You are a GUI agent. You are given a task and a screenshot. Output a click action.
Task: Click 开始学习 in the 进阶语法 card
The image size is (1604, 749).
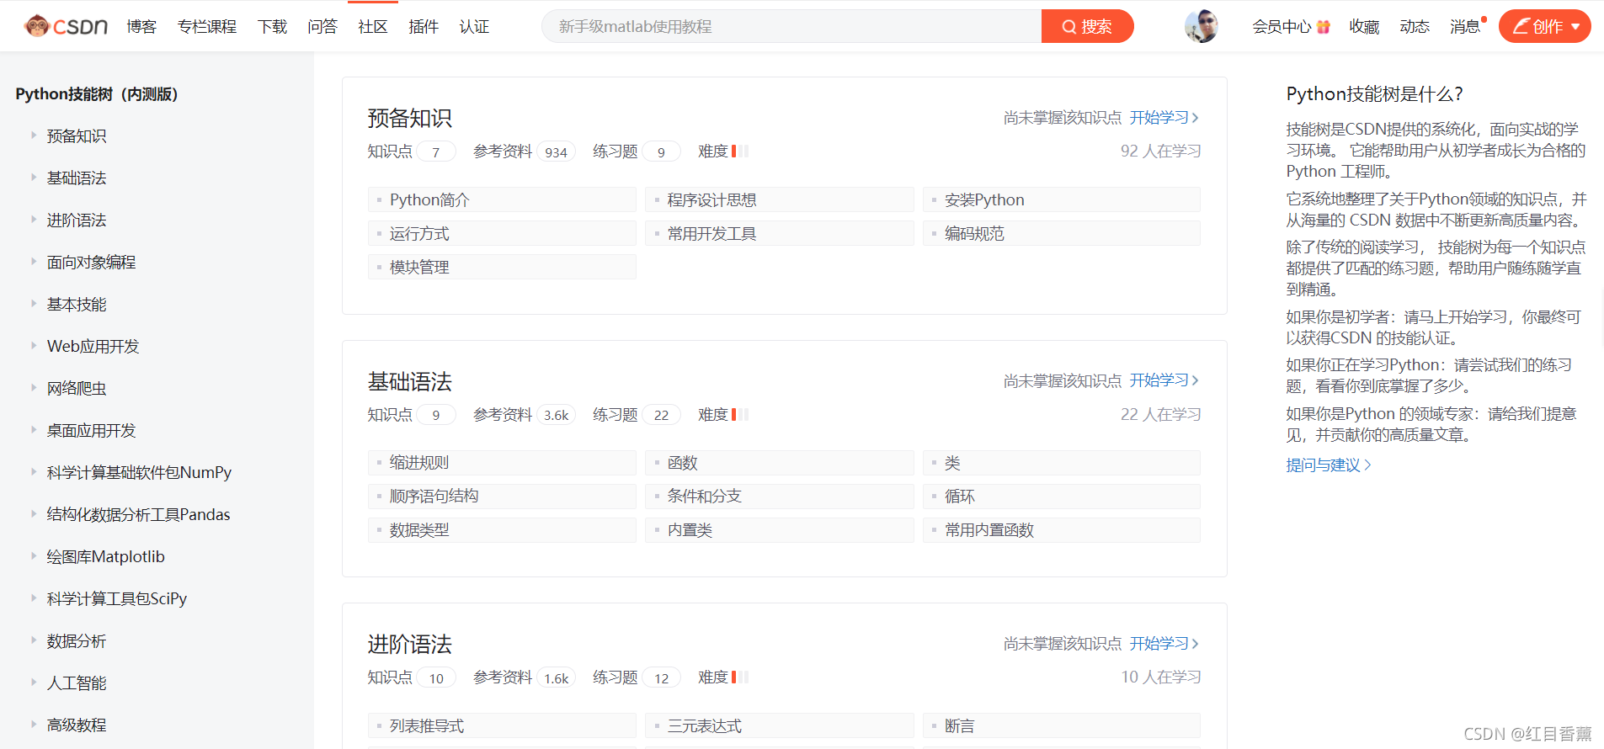1164,644
